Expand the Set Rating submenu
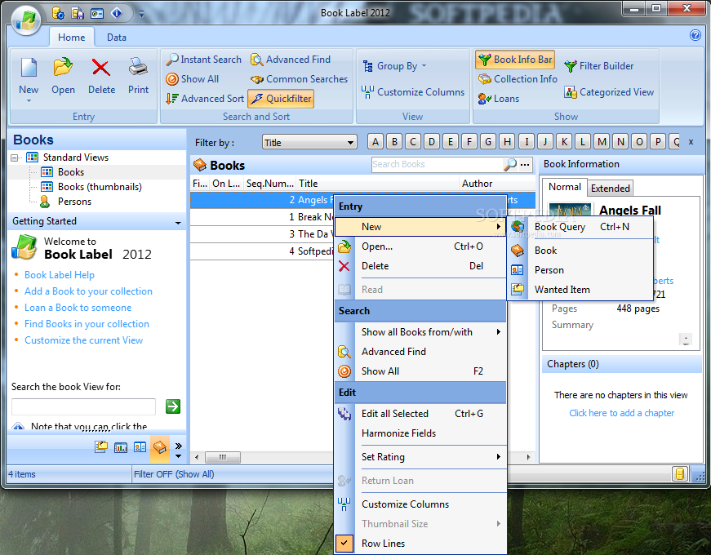711x555 pixels. pos(420,456)
